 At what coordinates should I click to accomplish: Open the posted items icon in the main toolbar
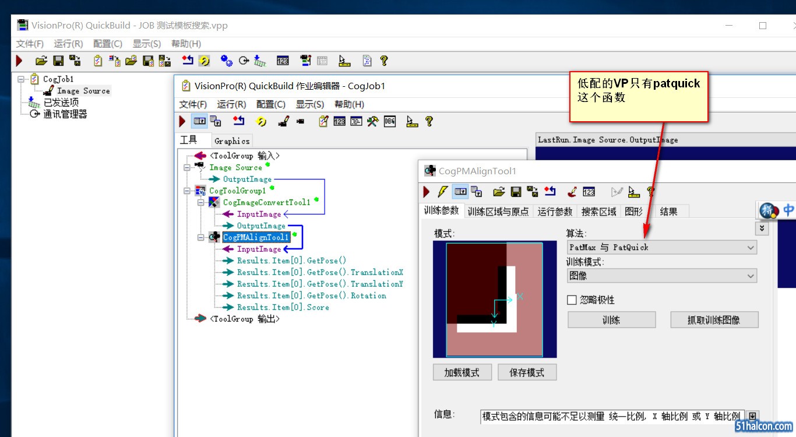pos(260,61)
